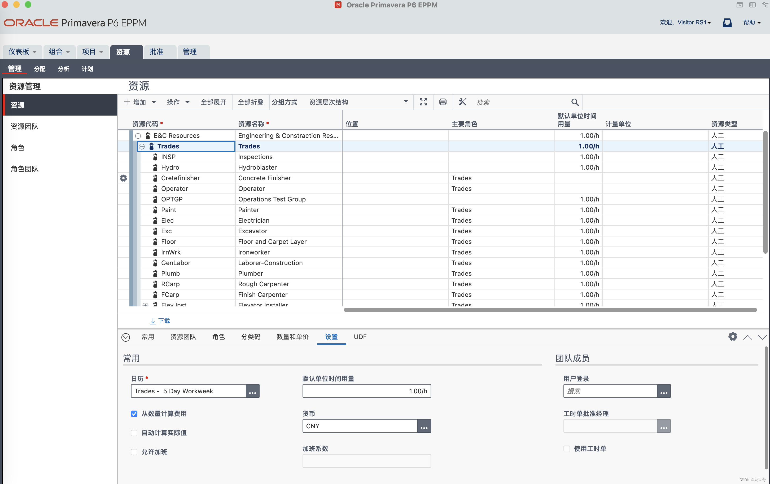Image resolution: width=770 pixels, height=484 pixels.
Task: Open the 资源层次结构 grouping dropdown
Action: 405,102
